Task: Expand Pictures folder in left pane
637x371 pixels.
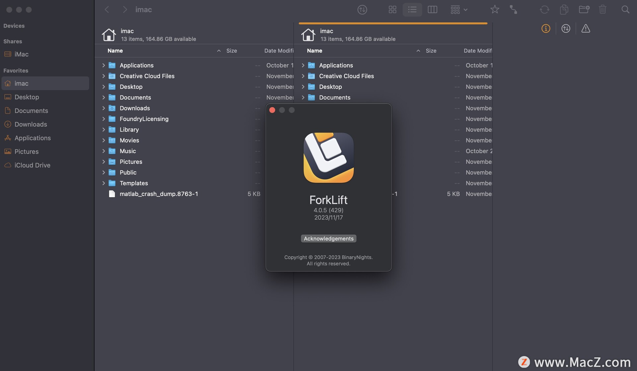Action: click(x=104, y=161)
